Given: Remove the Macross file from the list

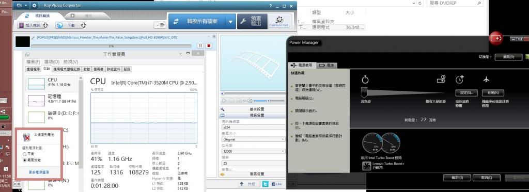Looking at the screenshot, I should (213, 36).
